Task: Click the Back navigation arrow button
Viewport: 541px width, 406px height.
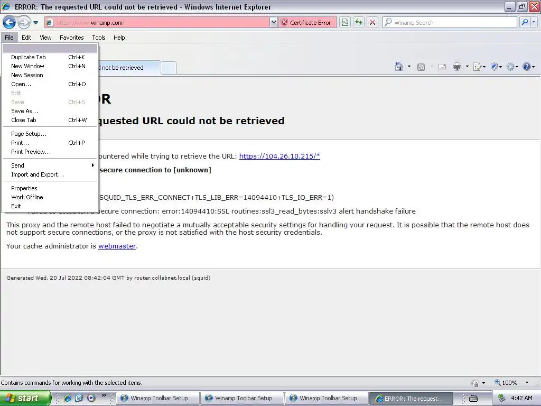Action: [10, 23]
